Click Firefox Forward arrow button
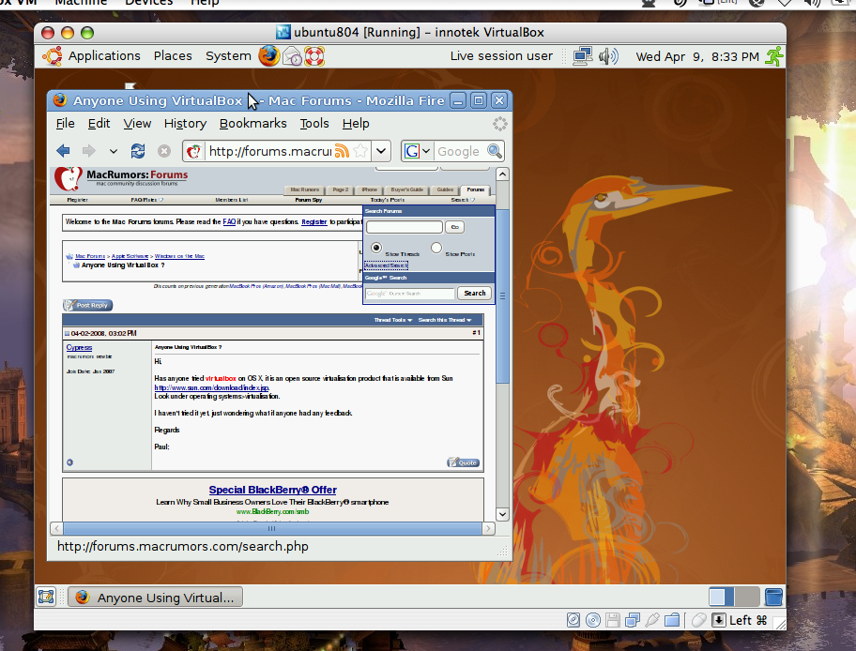 pyautogui.click(x=88, y=151)
